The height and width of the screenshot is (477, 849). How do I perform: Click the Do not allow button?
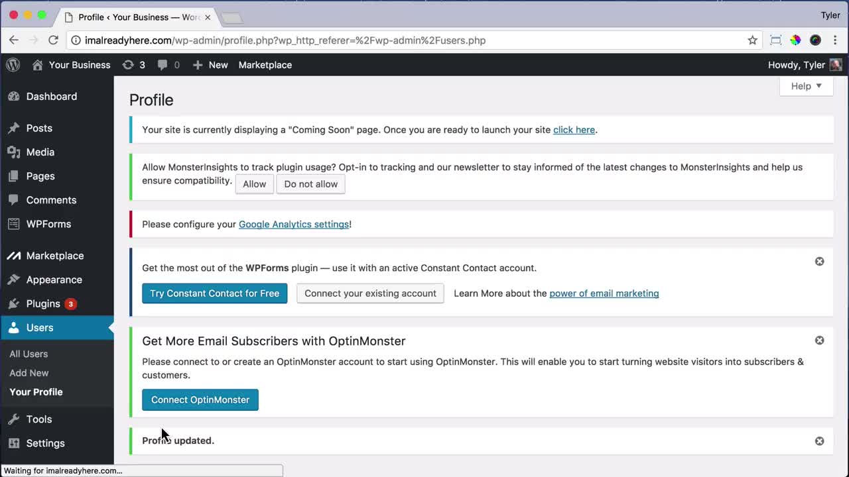[310, 184]
